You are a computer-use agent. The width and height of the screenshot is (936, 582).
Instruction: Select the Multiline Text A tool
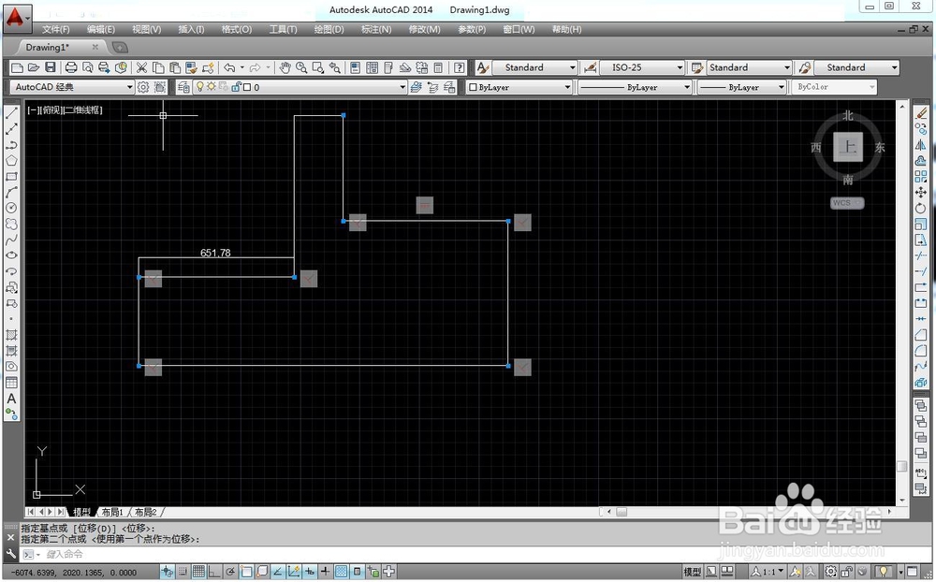tap(11, 399)
